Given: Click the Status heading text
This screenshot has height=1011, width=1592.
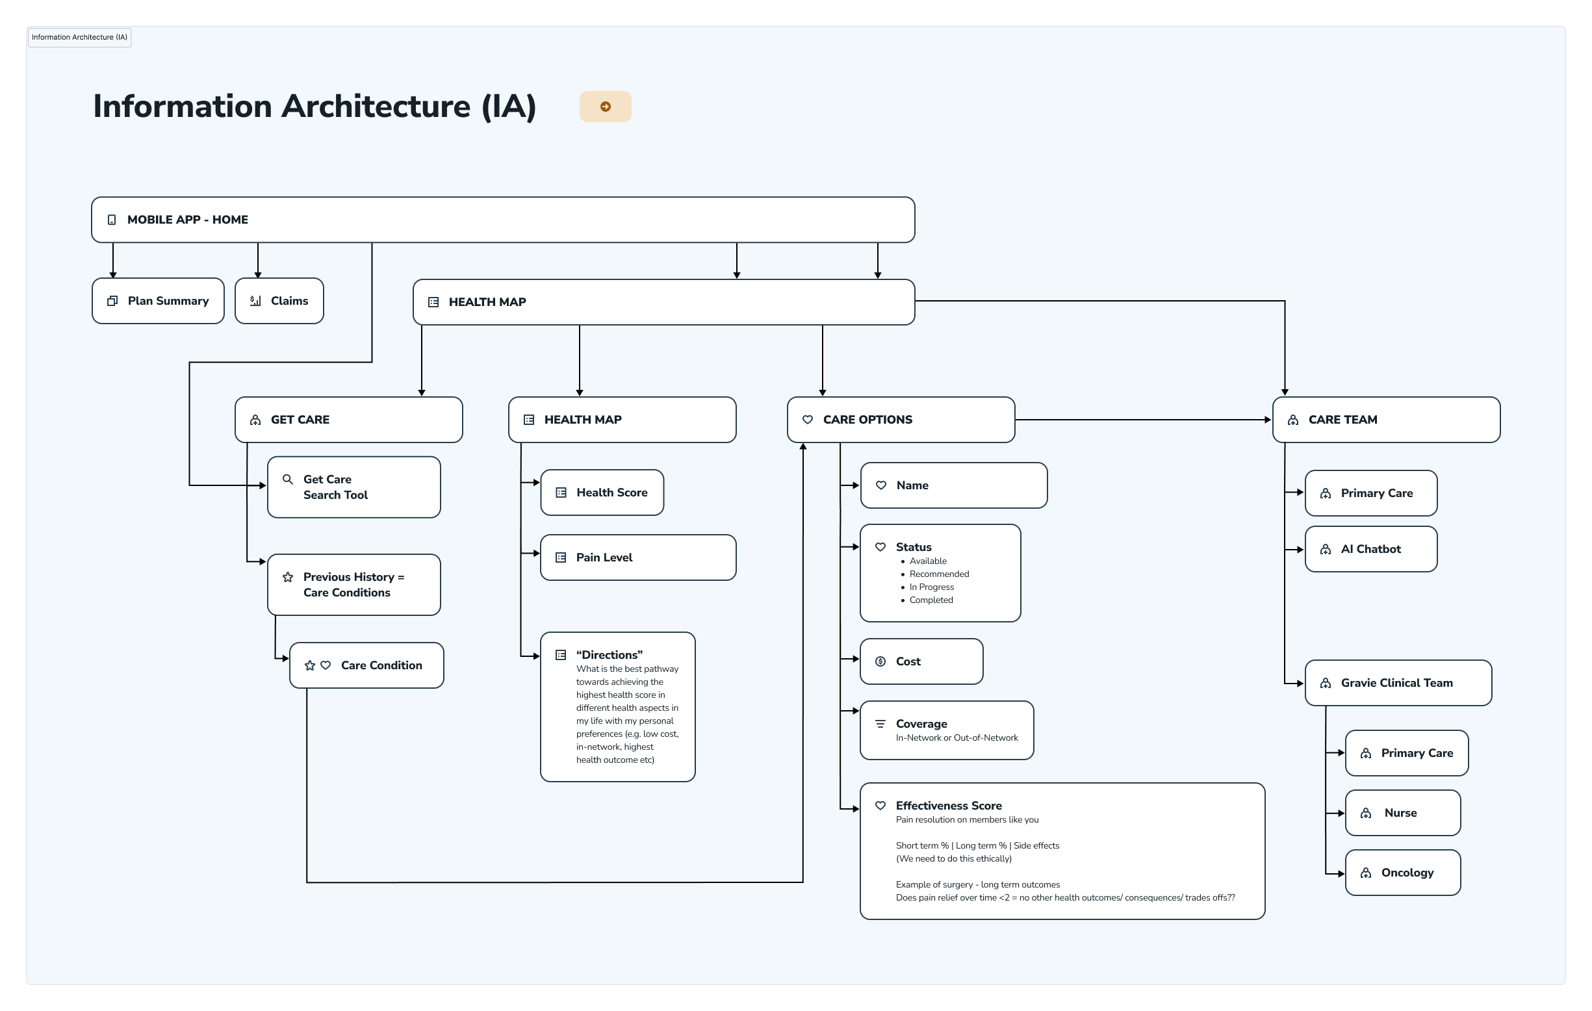Looking at the screenshot, I should pos(914,547).
